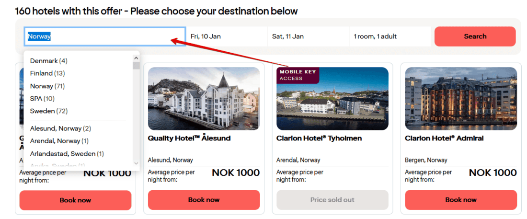Choose SPA (10) in the dropdown list

[x=42, y=99]
